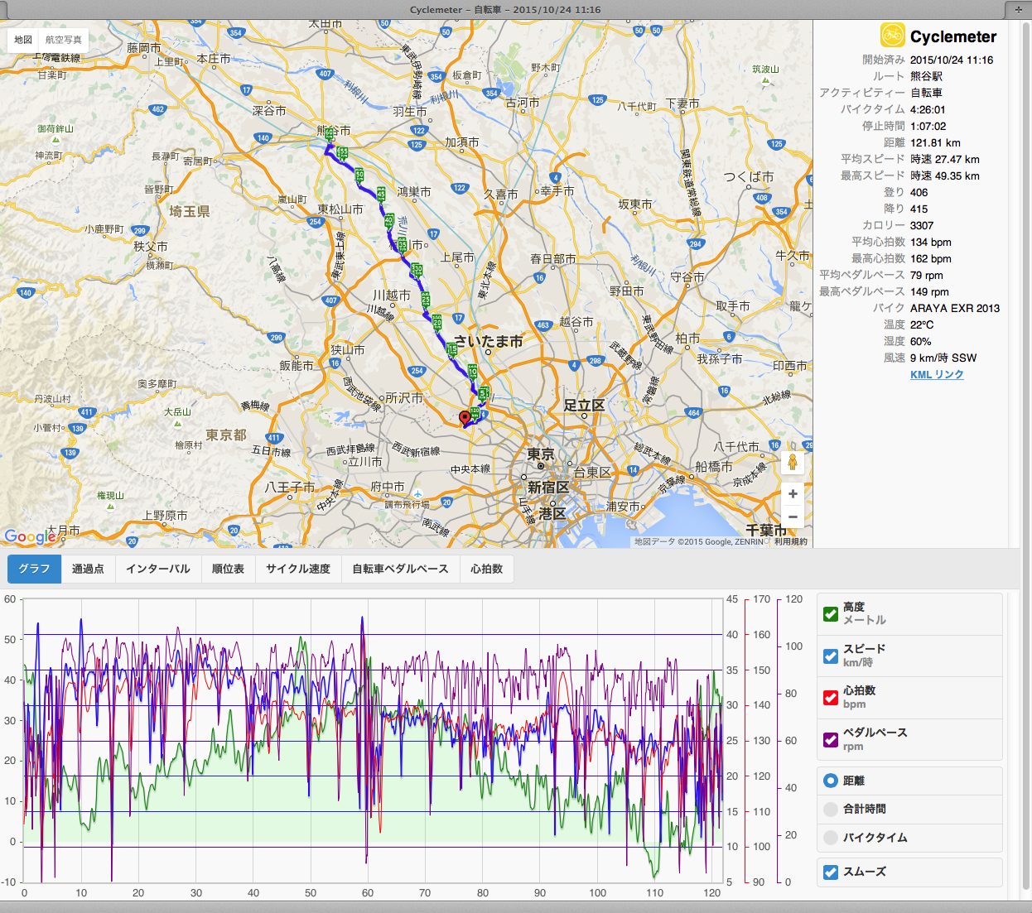Select the green 20 km route marker

click(437, 322)
